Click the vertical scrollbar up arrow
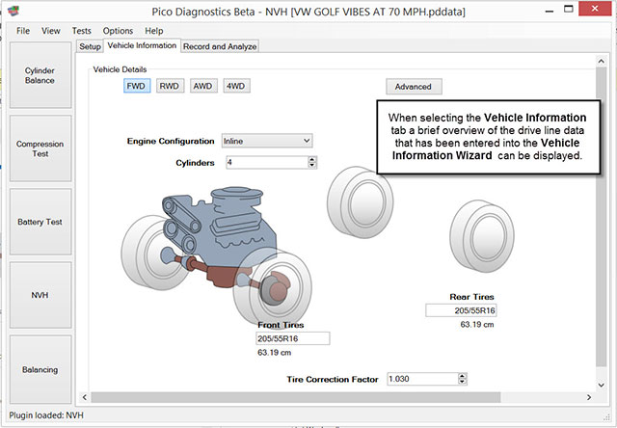This screenshot has height=428, width=617. pyautogui.click(x=601, y=61)
